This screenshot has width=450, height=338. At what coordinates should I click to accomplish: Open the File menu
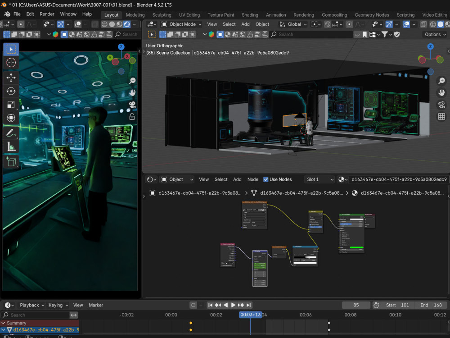(17, 14)
